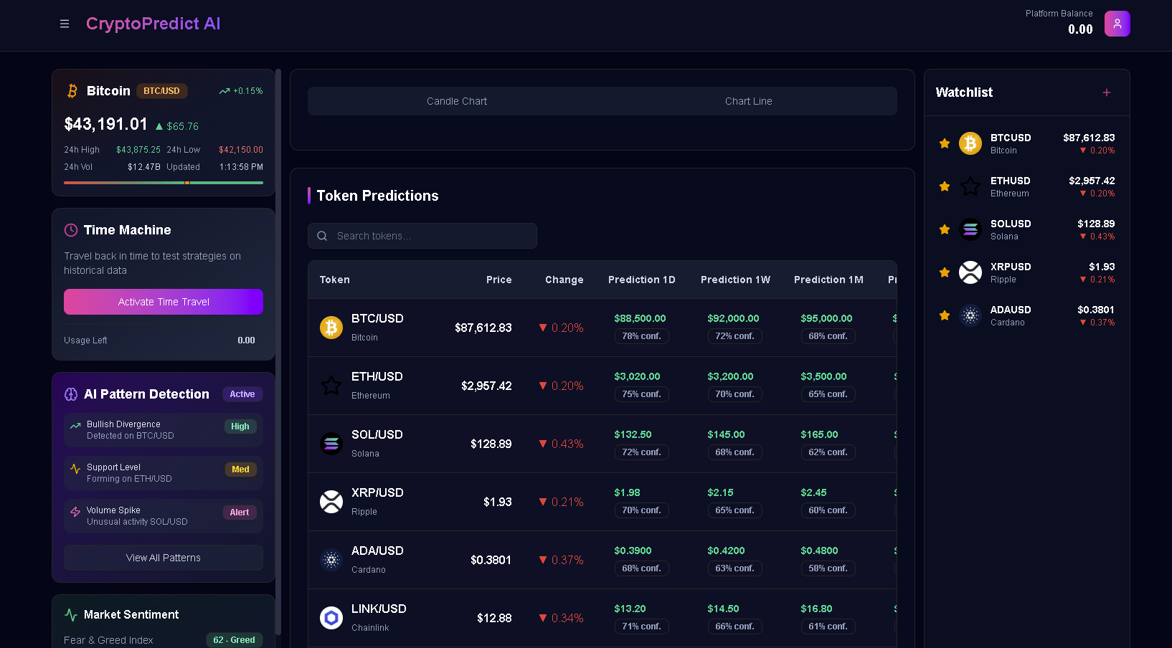Click the Time Machine clock icon
The height and width of the screenshot is (648, 1172).
71,230
